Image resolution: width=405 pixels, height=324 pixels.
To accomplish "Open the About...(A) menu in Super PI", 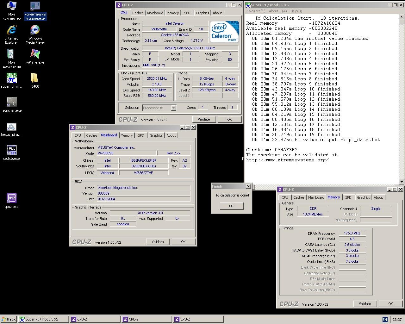I will click(x=278, y=11).
